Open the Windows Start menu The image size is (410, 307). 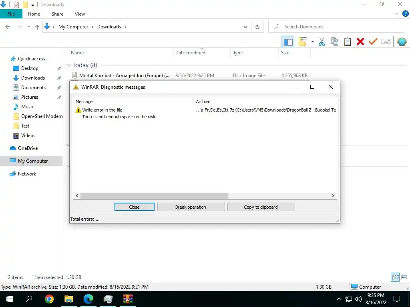(10, 299)
